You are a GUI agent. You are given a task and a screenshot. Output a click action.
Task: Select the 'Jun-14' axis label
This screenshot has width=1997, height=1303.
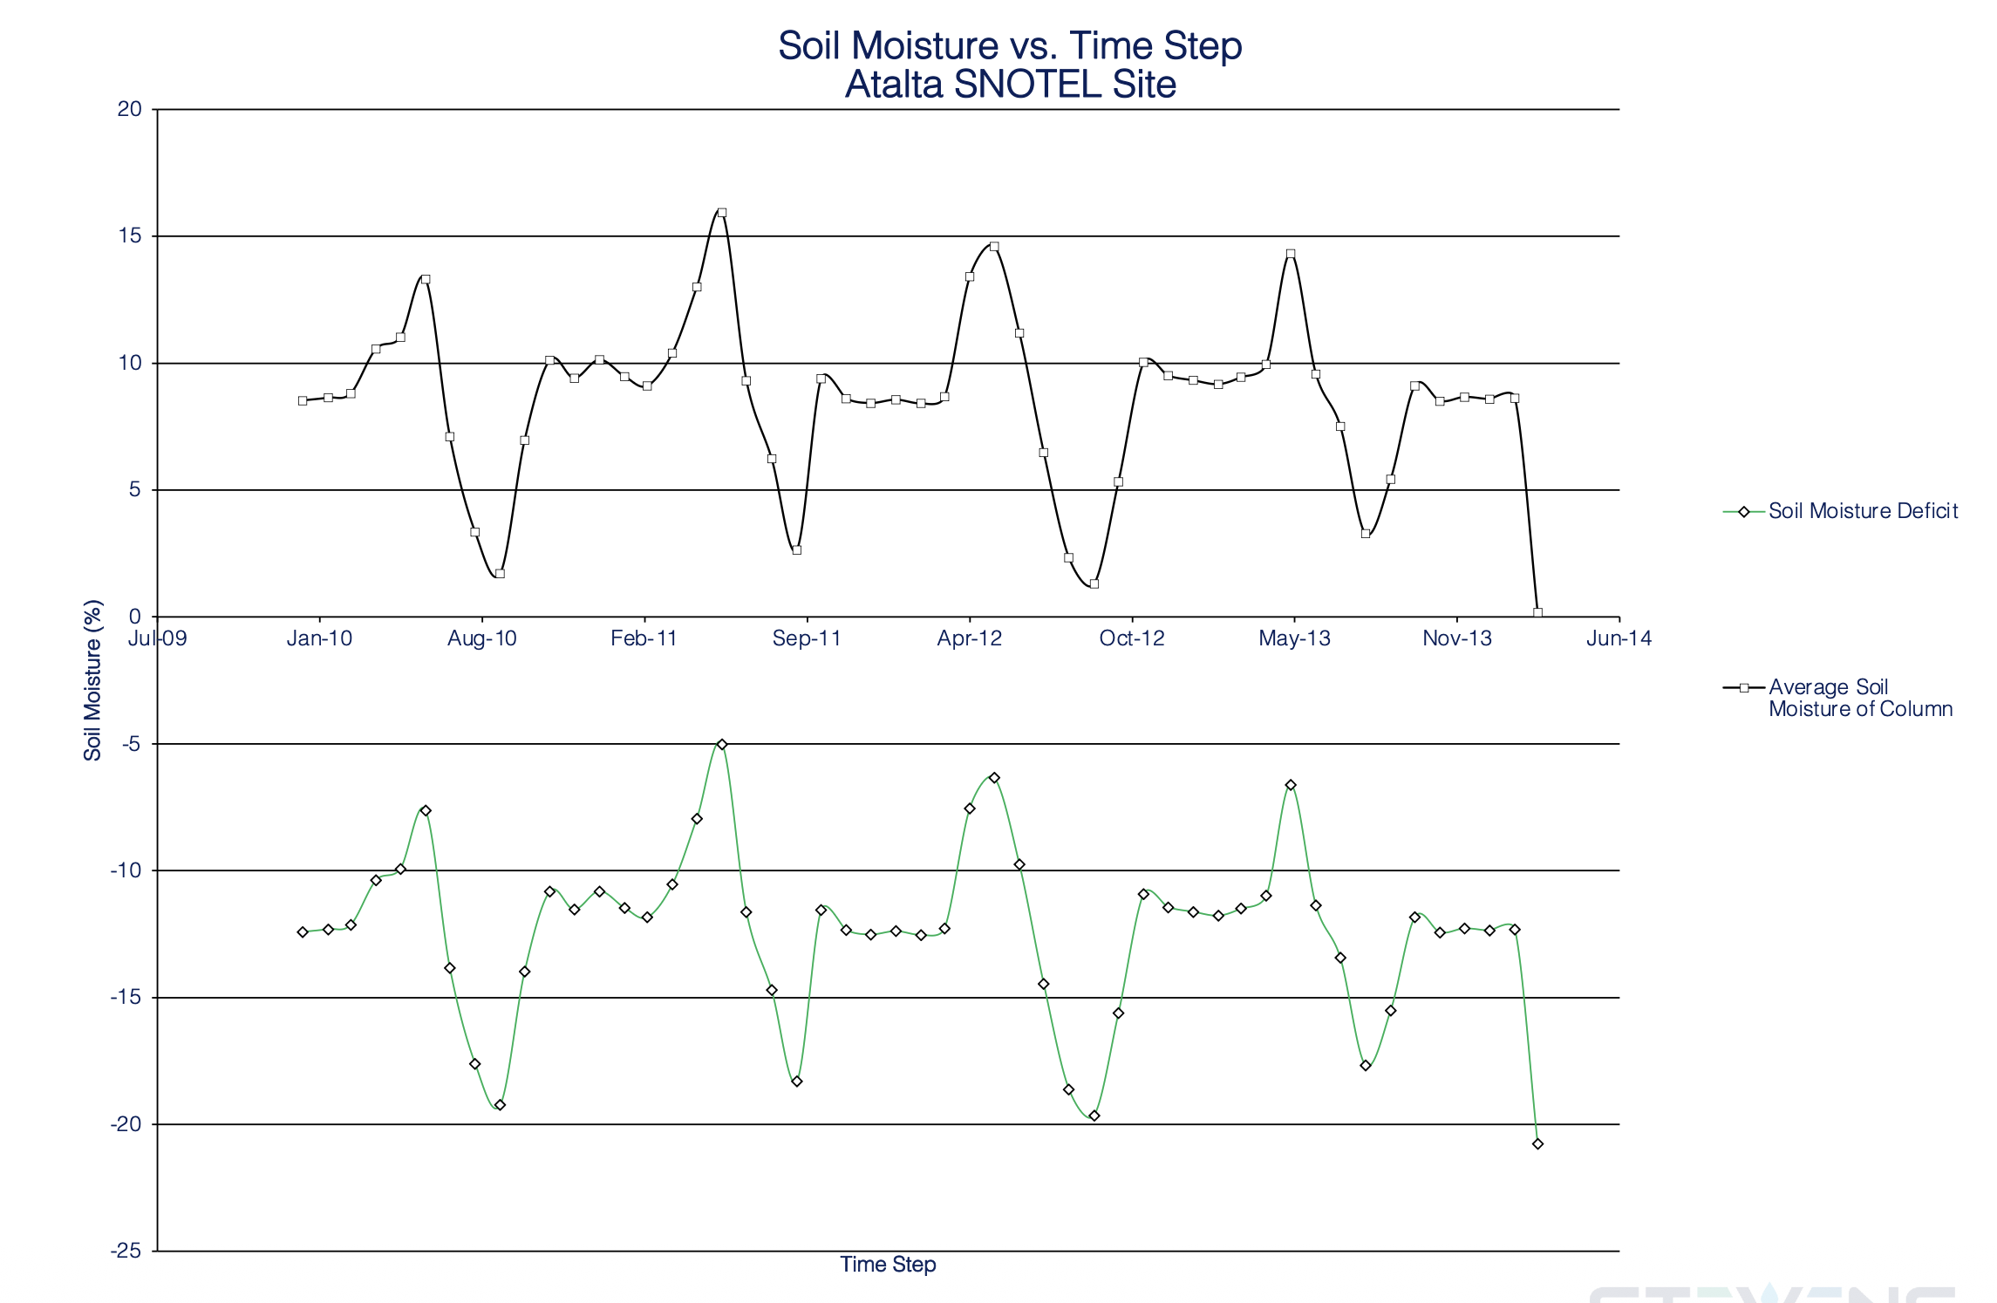click(x=1619, y=638)
